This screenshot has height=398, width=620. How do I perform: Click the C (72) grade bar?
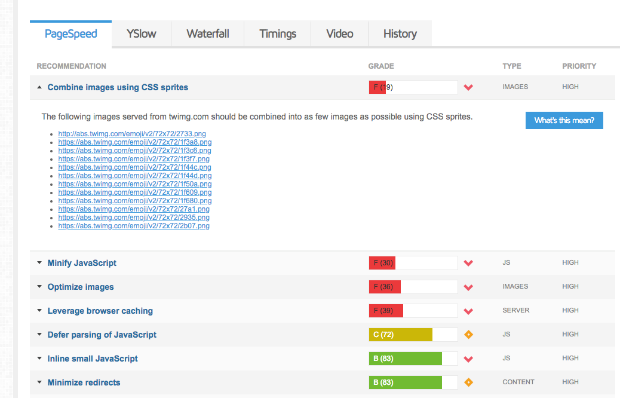(x=413, y=335)
